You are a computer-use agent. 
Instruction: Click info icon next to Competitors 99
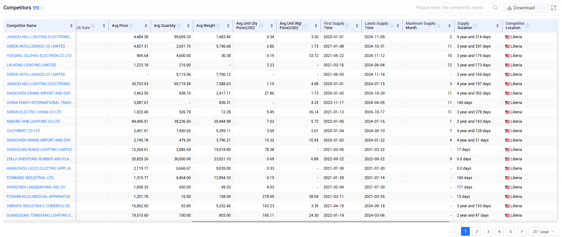[42, 8]
